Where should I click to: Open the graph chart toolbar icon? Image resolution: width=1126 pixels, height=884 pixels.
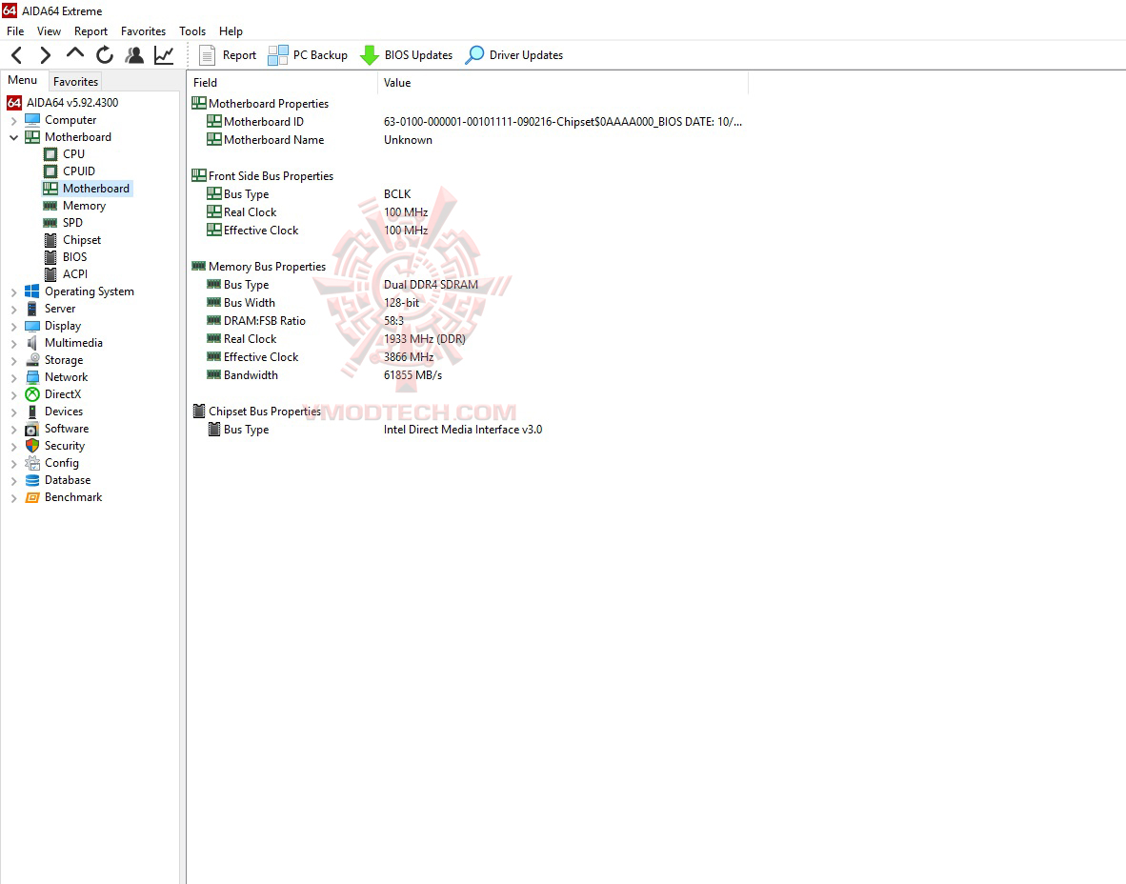coord(164,54)
